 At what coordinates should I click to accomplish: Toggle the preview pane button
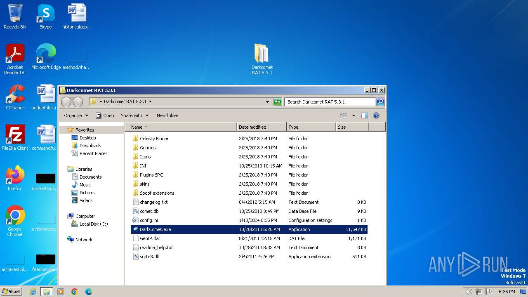tap(364, 115)
